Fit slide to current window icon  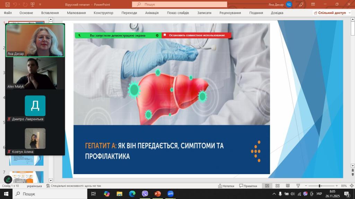(351, 186)
